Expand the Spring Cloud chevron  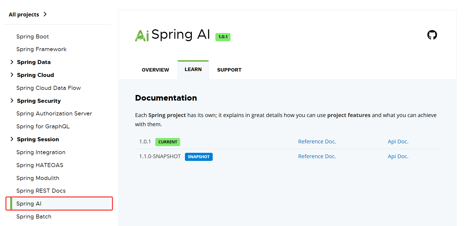(12, 75)
